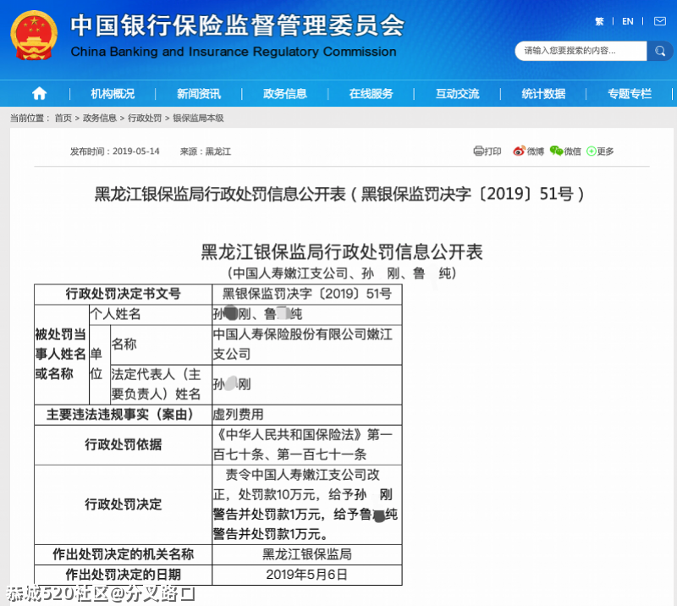The height and width of the screenshot is (606, 677).
Task: Go to 首页 in breadcrumb
Action: point(63,118)
